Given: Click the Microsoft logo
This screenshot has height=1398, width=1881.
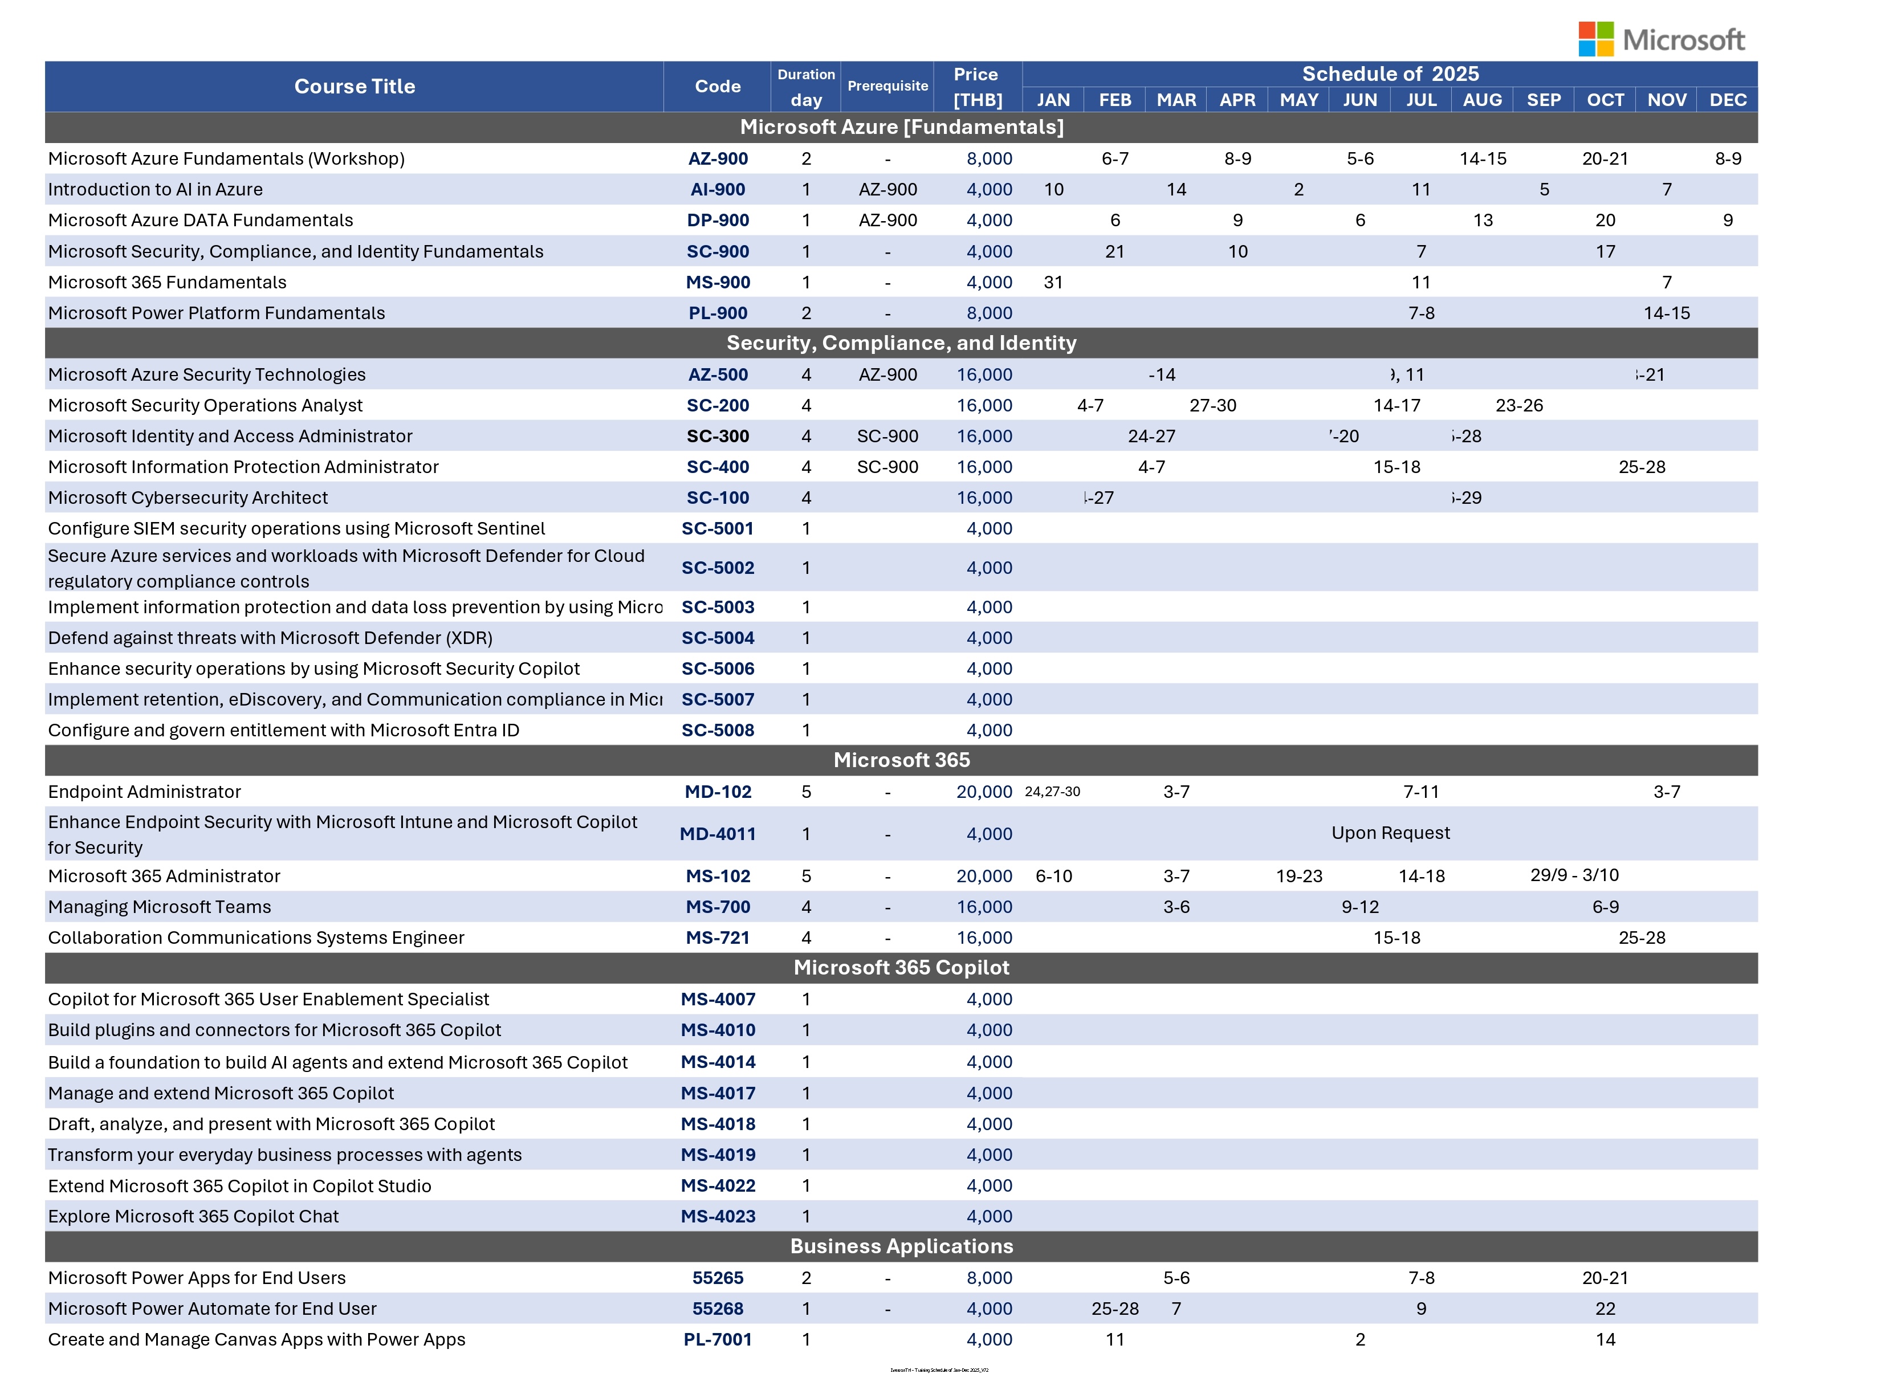Looking at the screenshot, I should 1661,39.
